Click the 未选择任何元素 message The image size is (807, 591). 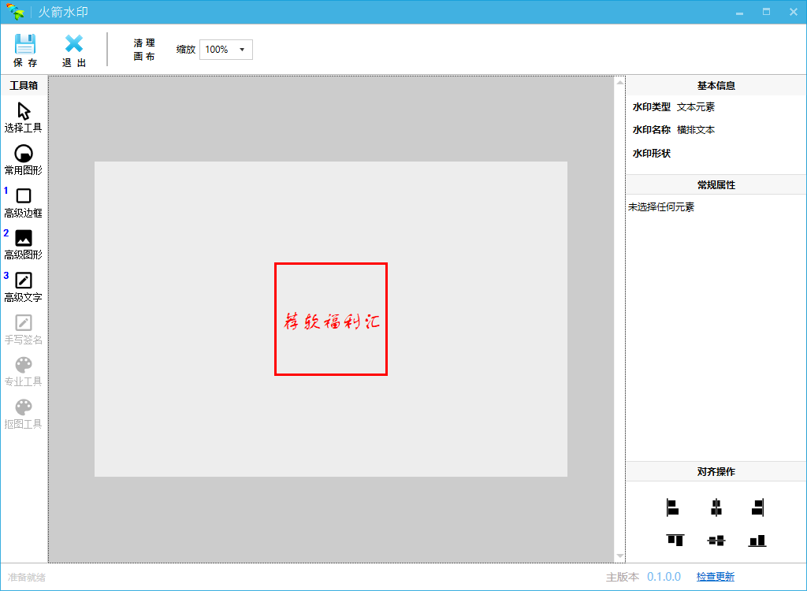click(x=661, y=207)
